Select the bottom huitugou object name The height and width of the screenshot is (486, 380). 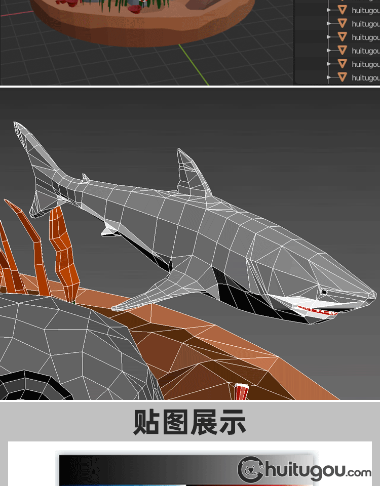[365, 77]
